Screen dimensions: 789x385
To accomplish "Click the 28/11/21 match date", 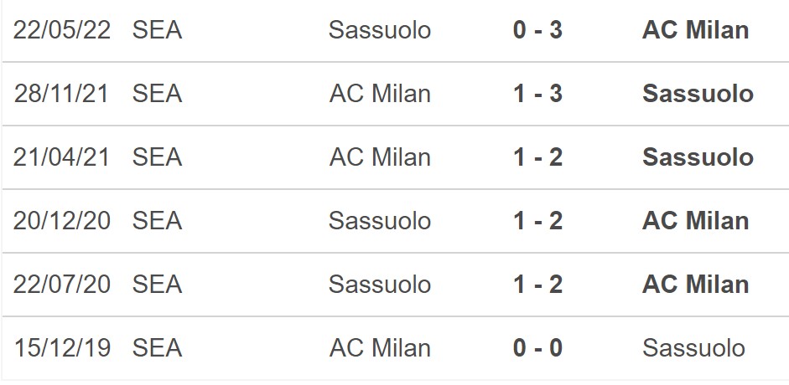I will 62,94.
